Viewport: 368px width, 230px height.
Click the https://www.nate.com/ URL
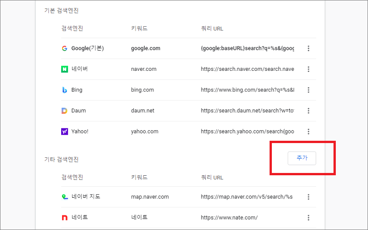[x=229, y=218]
